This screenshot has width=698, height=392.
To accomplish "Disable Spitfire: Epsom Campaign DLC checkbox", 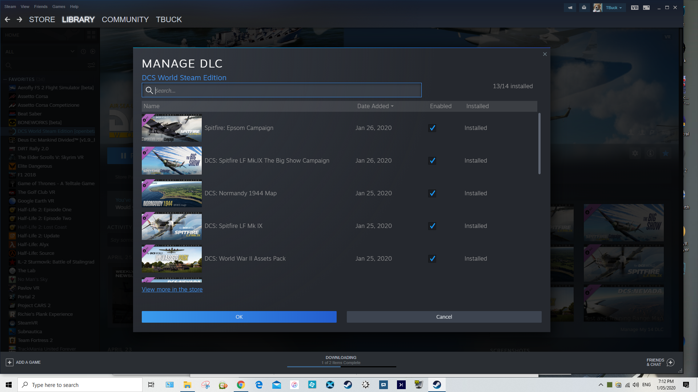I will click(432, 128).
